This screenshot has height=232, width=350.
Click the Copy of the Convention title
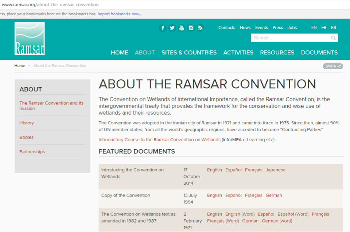125,196
